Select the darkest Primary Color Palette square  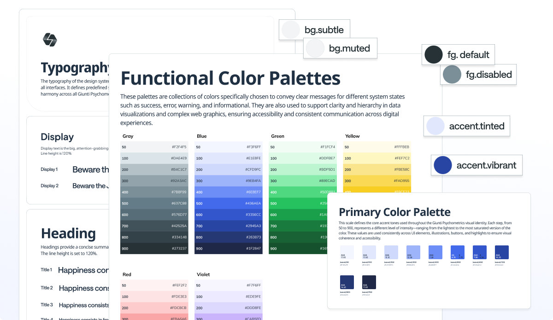[369, 282]
